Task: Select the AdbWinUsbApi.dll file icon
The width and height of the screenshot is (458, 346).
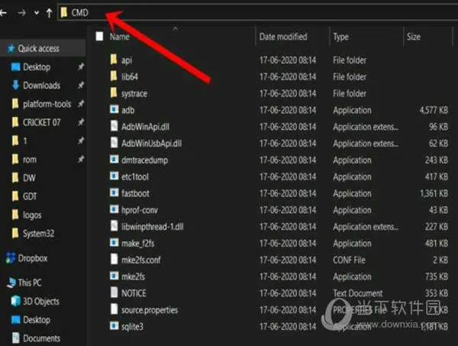Action: point(114,143)
